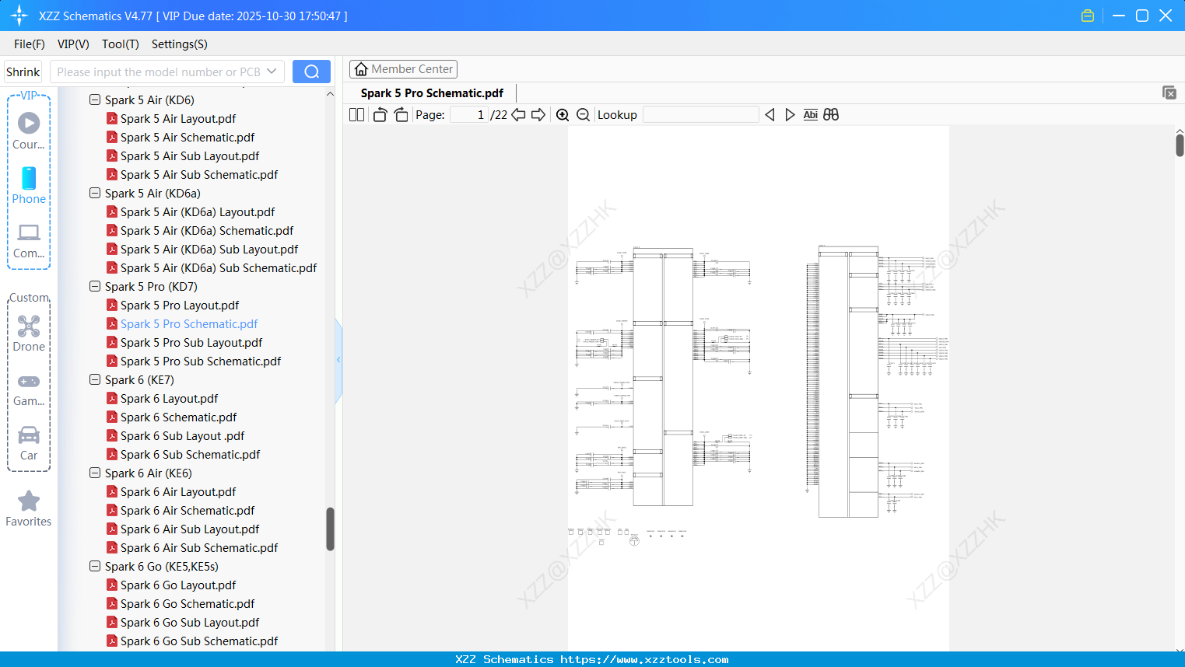Type in the Lookup search field

(x=699, y=114)
